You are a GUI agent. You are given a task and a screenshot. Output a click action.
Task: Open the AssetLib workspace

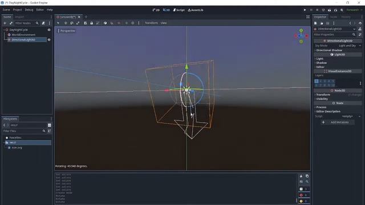pyautogui.click(x=196, y=10)
